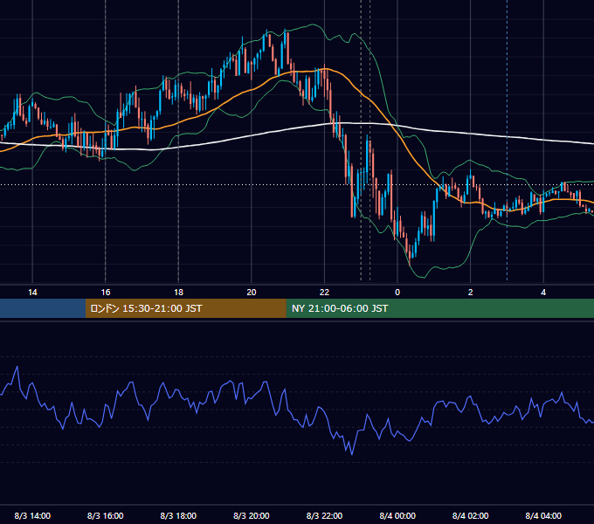Screen dimensions: 594x524
Task: Click hour label 14 on price chart axis
Action: point(32,292)
